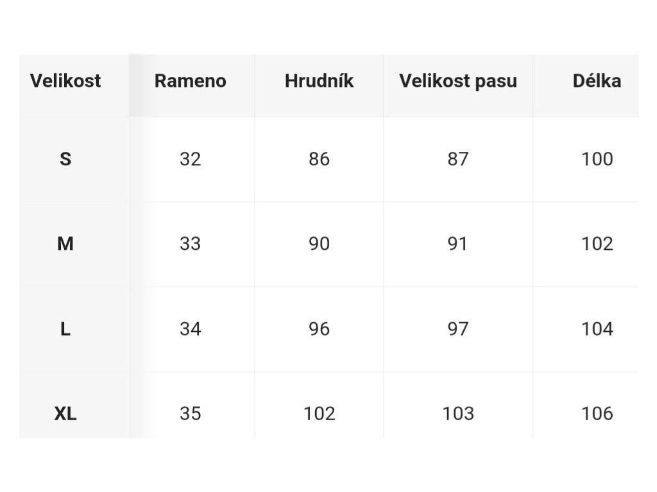Viewport: 657px width, 492px height.
Task: Click waist value 87 for size S
Action: (458, 159)
